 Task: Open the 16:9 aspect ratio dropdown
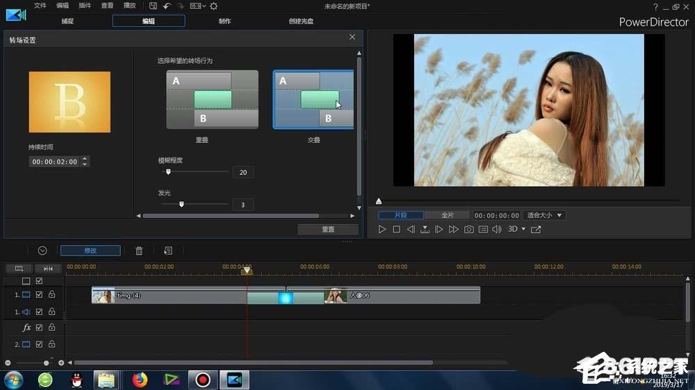(197, 6)
